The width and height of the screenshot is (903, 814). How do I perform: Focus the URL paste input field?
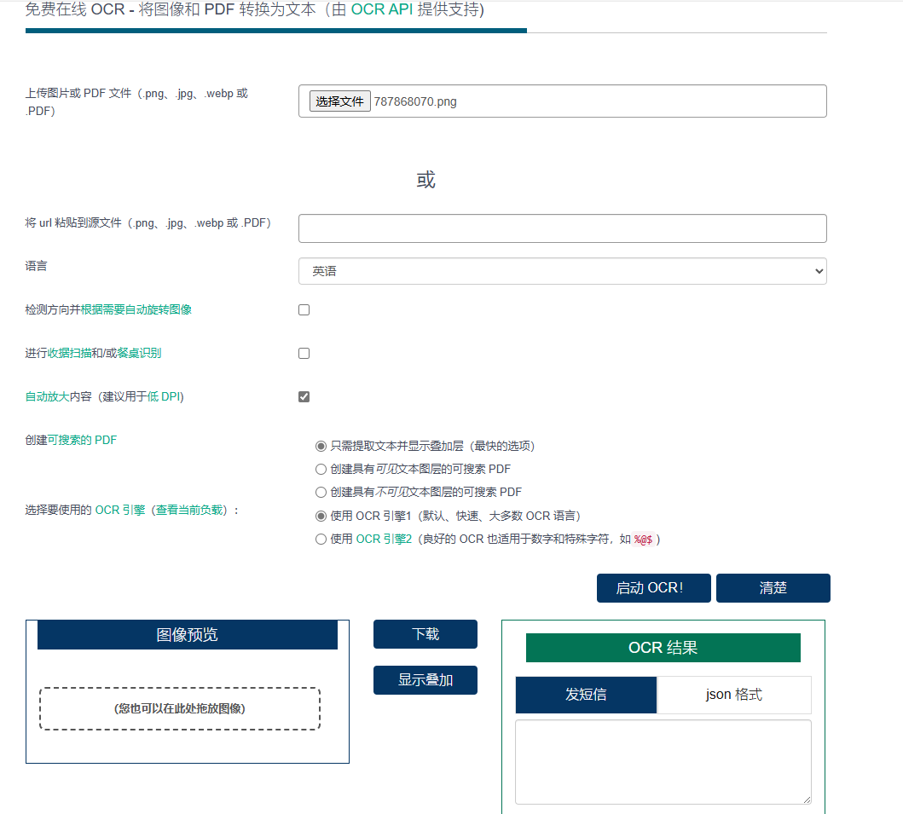point(563,228)
